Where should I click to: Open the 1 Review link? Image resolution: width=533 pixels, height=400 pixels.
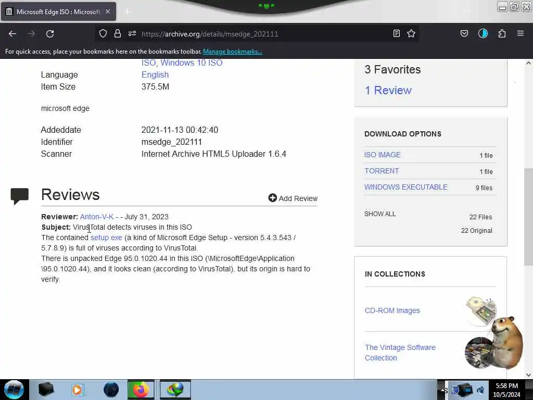(x=388, y=90)
